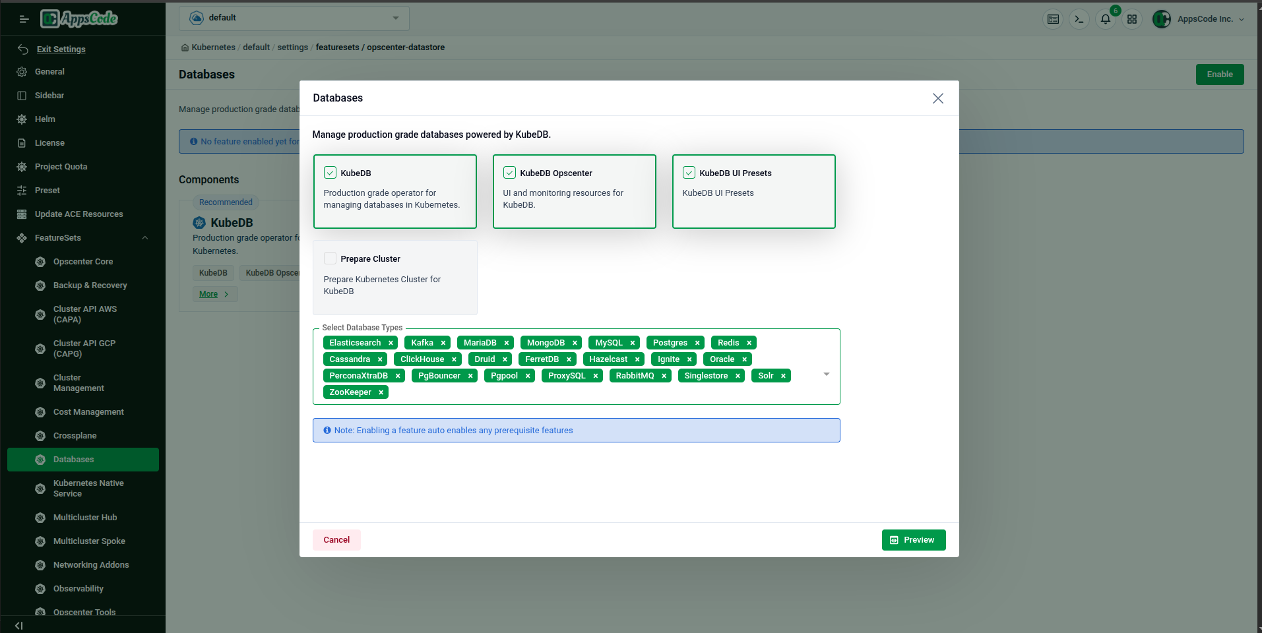Click the AppsCode logo in the sidebar
This screenshot has height=633, width=1262.
pyautogui.click(x=79, y=18)
